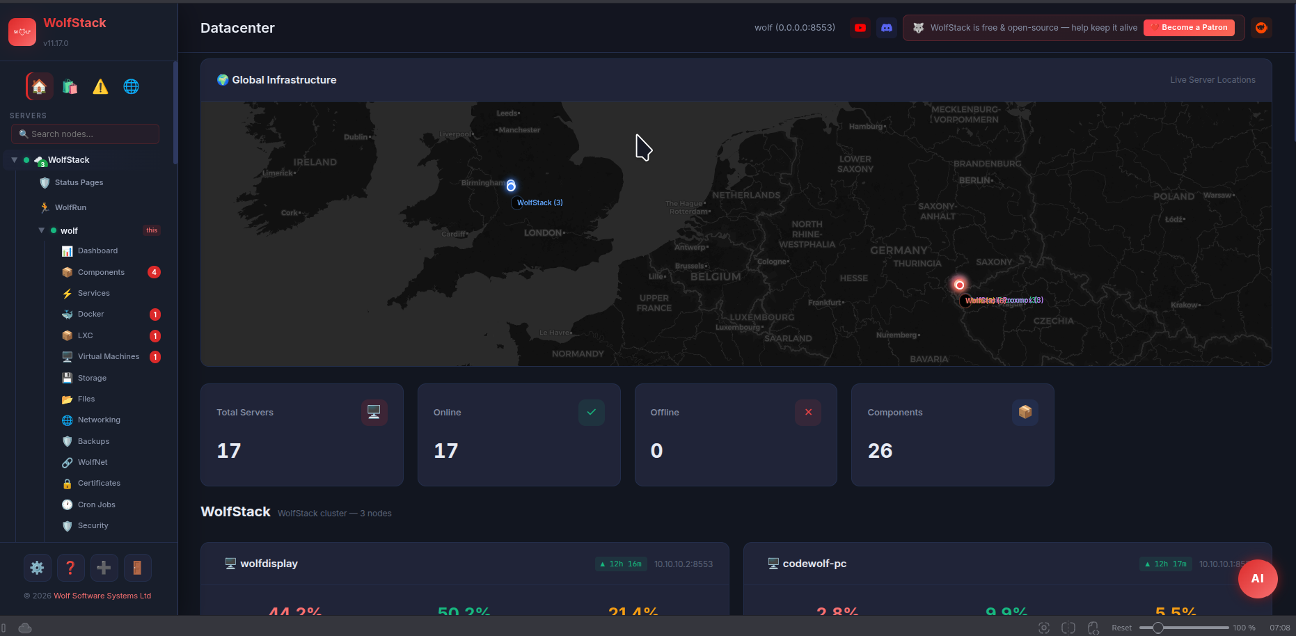Select the Cron Jobs clock icon
The height and width of the screenshot is (636, 1296).
pyautogui.click(x=67, y=504)
